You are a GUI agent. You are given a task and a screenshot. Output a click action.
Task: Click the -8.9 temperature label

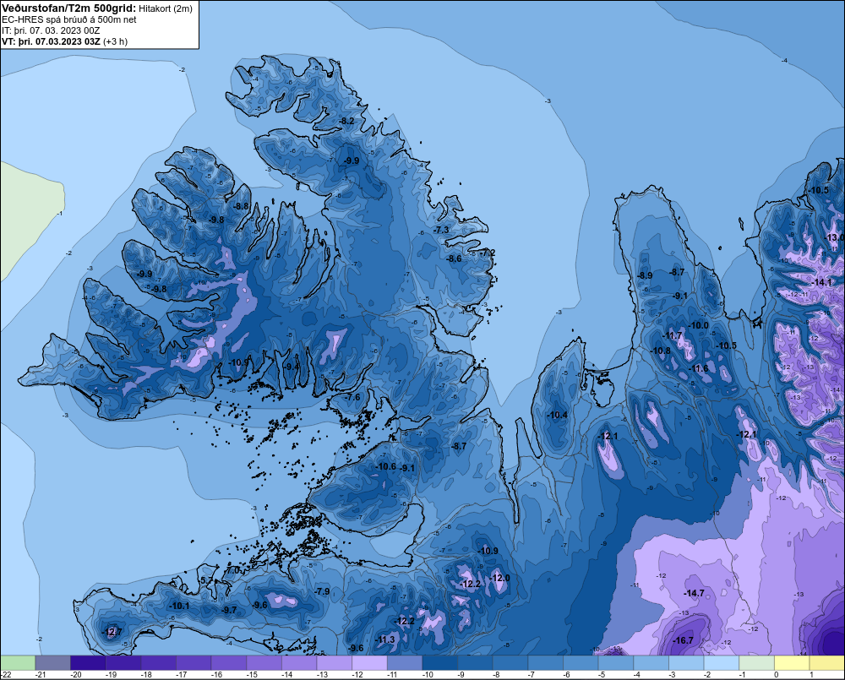[645, 275]
